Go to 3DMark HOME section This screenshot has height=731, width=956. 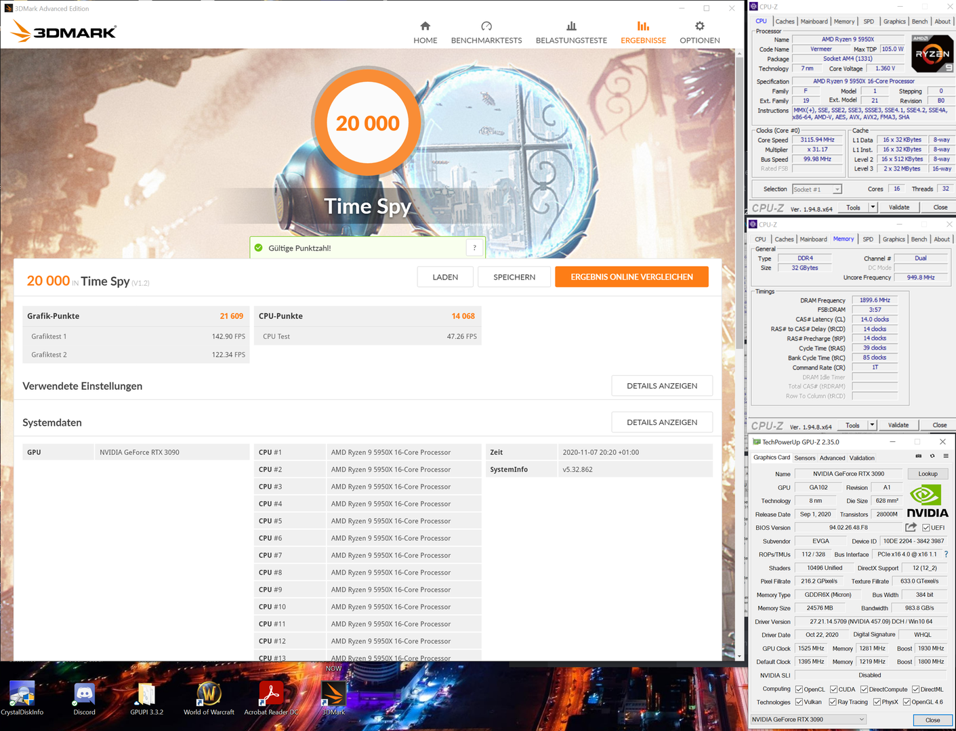pyautogui.click(x=425, y=32)
